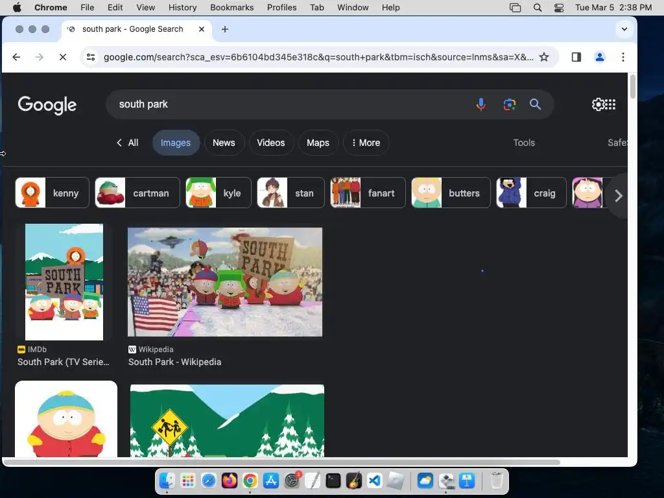
Task: Show more suggestion chips with the arrow
Action: coord(618,196)
